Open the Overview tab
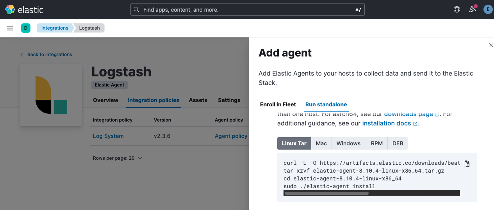Screen dimensions: 494x210 105,100
